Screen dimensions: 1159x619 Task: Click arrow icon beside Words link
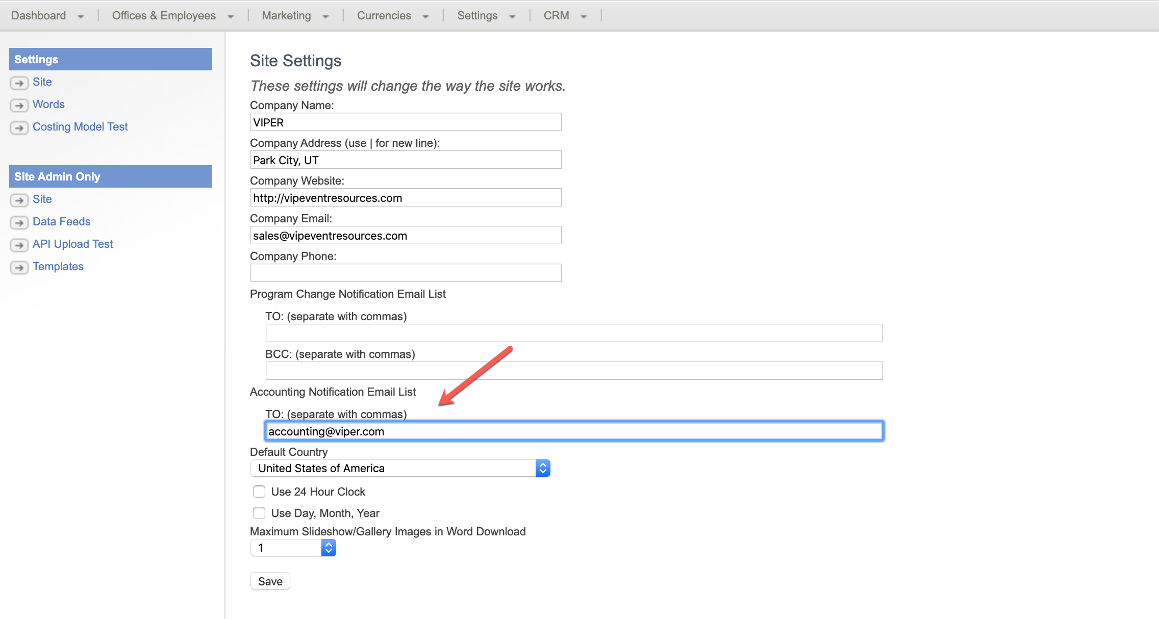point(19,105)
